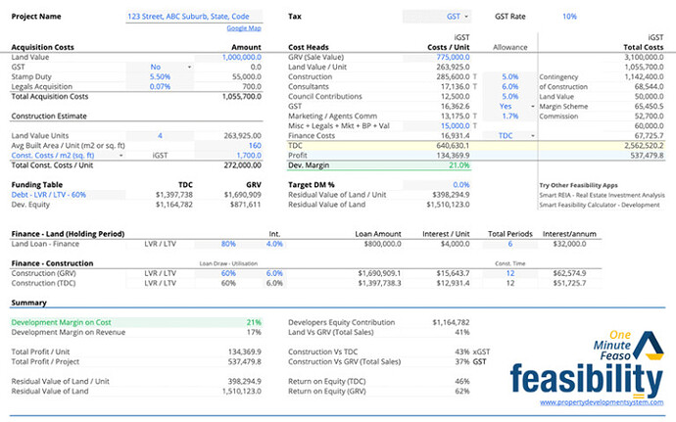Click the Total Acquisition Costs 1,055,700.0 value
676x422 pixels.
click(x=241, y=97)
